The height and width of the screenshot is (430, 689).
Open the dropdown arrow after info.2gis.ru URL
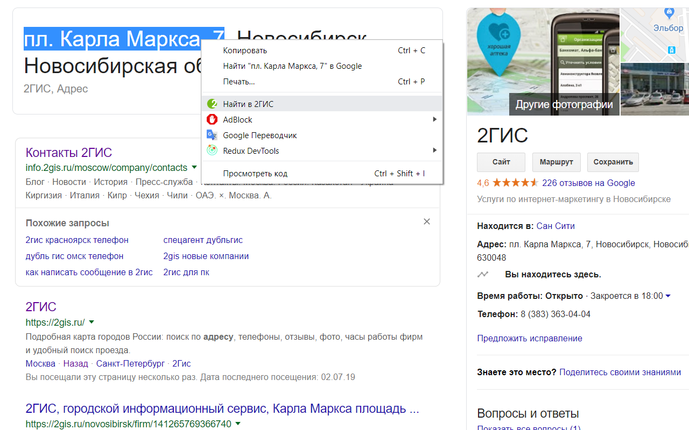(x=194, y=167)
